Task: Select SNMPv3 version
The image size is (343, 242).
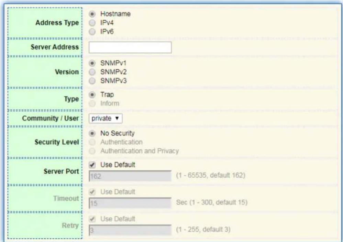Action: pos(92,81)
